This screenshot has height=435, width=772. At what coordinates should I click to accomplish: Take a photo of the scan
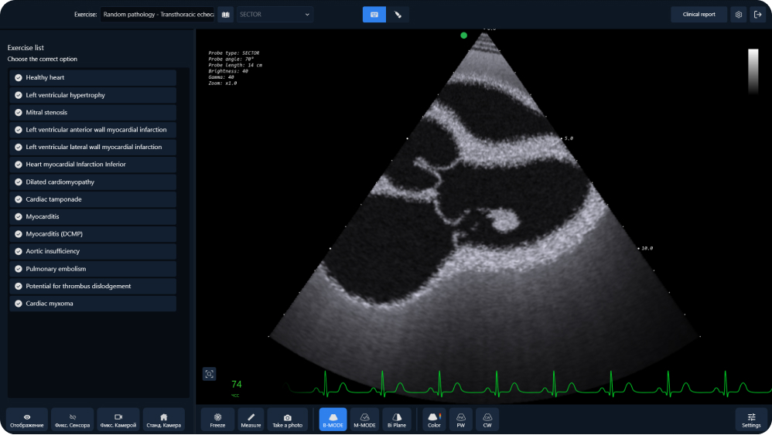click(x=288, y=420)
